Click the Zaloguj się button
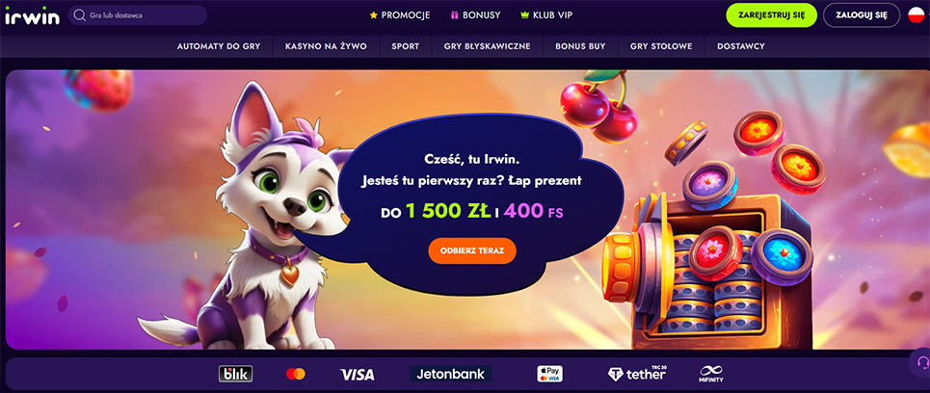930x393 pixels. (x=862, y=15)
